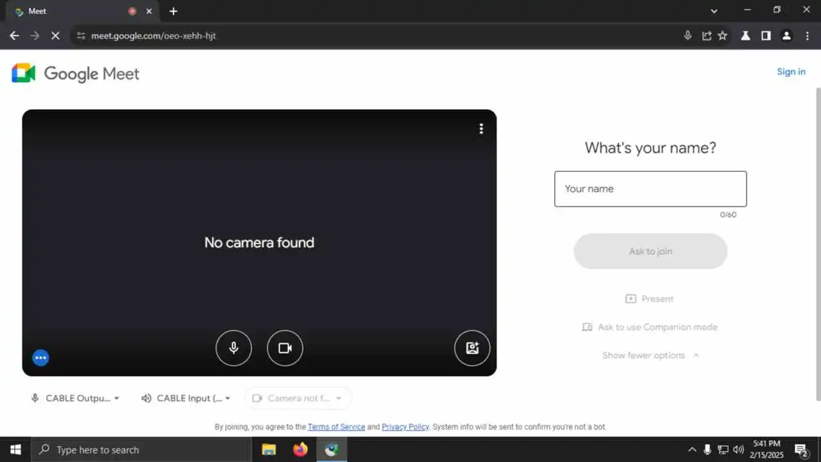Stop loading the page
Image resolution: width=821 pixels, height=462 pixels.
click(55, 36)
